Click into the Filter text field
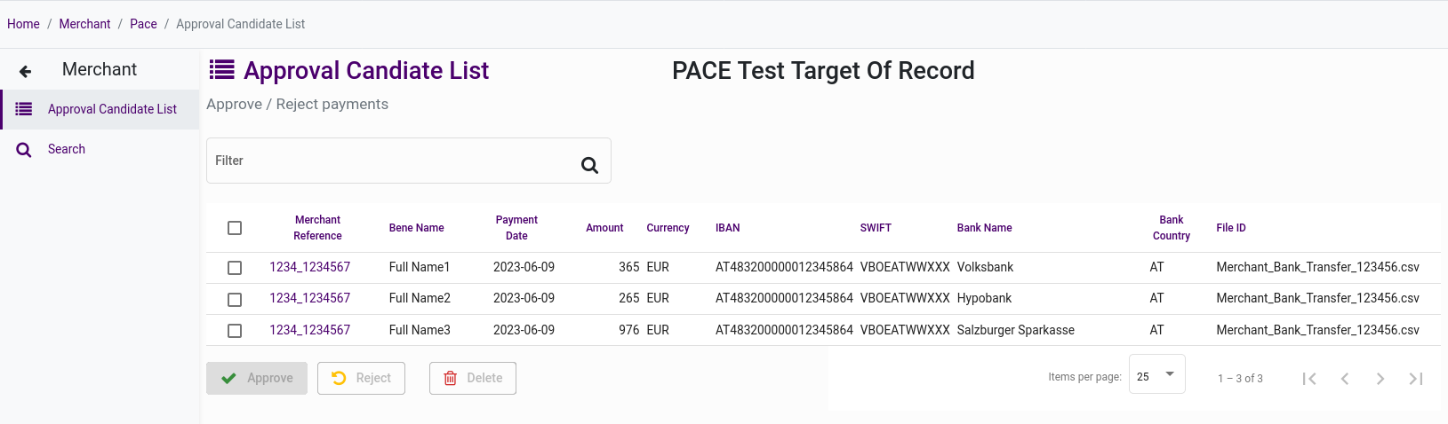 point(391,161)
